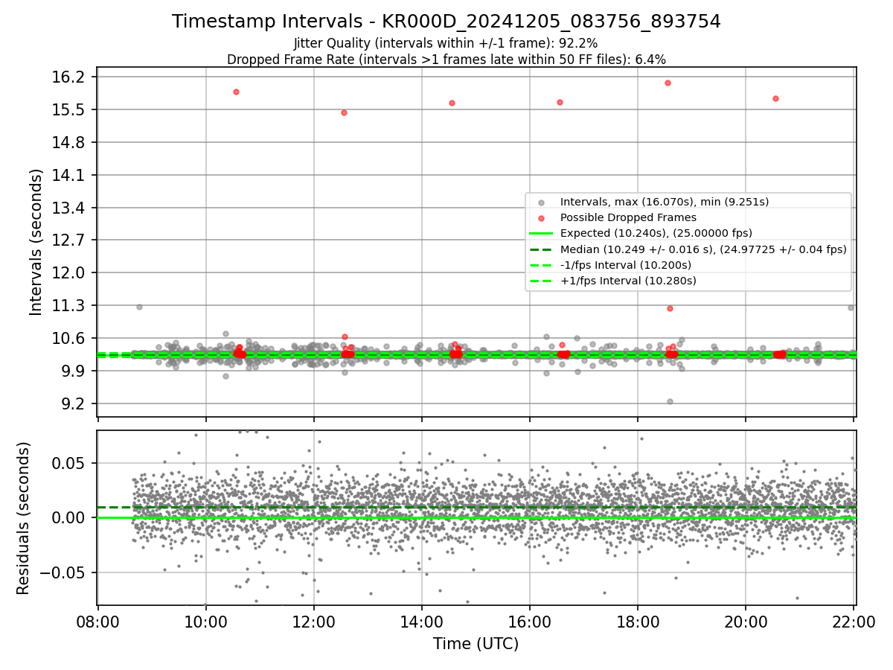Select legend entry 'Intervals, max (16.070s), min (9.251s)'
Screen dimensions: 893x670
click(x=664, y=202)
